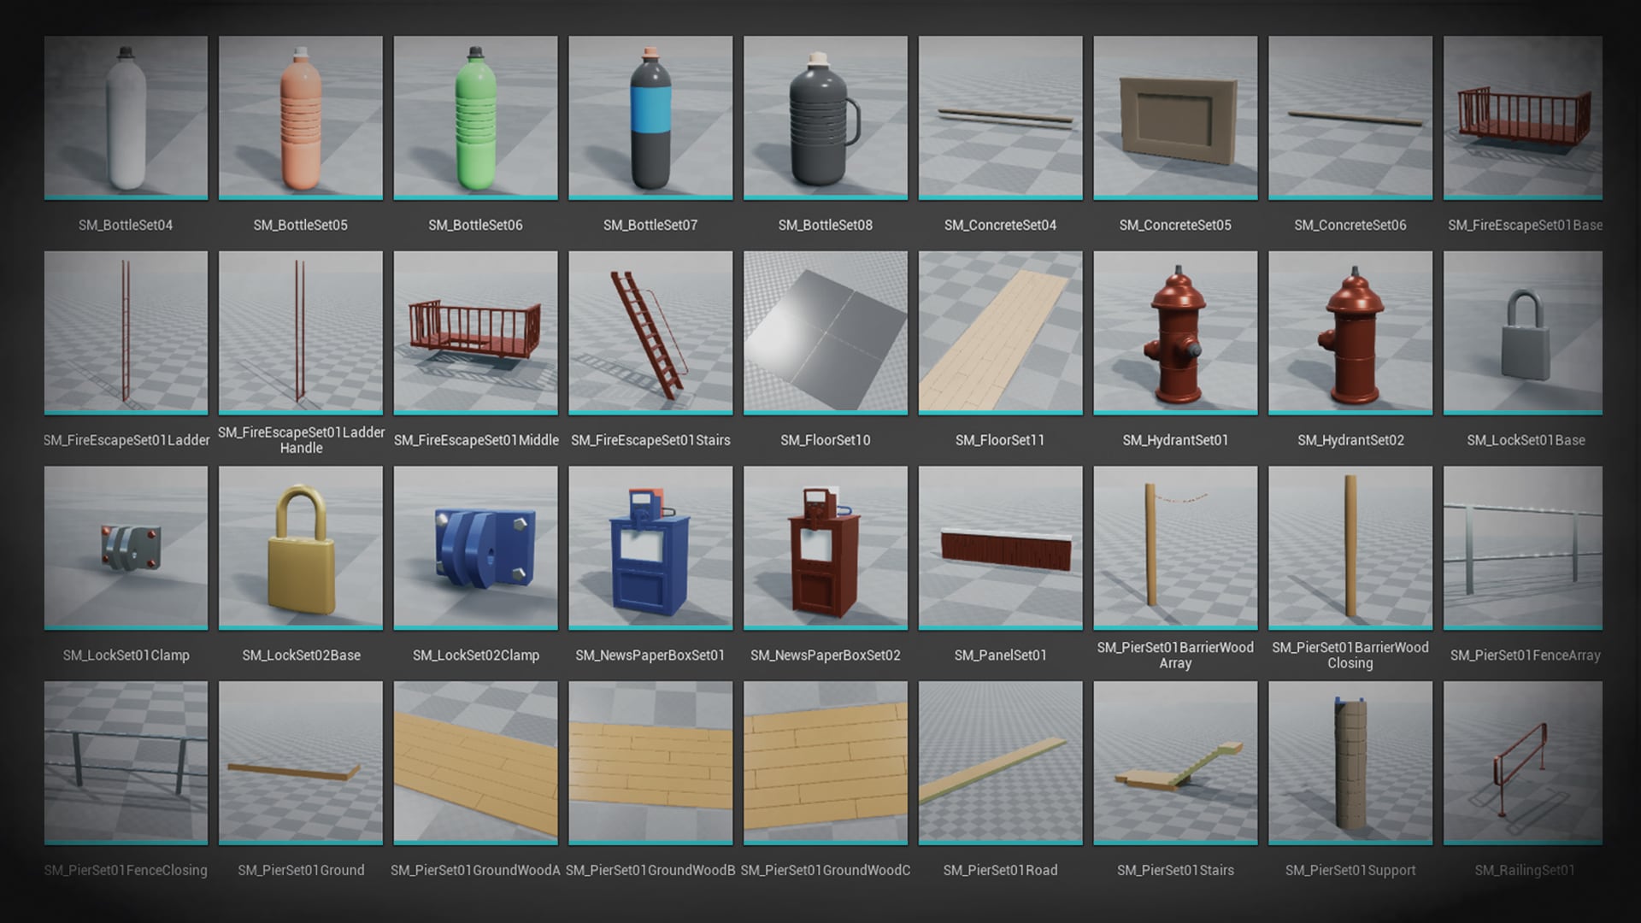This screenshot has width=1641, height=923.
Task: Select the SM_RailingSet01 thumbnail
Action: coord(1523,763)
